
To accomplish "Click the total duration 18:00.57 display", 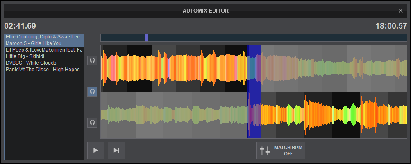I will (x=391, y=26).
